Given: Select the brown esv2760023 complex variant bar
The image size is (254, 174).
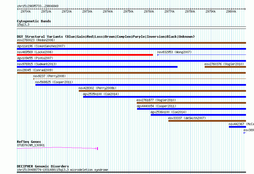Looking at the screenshot, I should pyautogui.click(x=131, y=43).
